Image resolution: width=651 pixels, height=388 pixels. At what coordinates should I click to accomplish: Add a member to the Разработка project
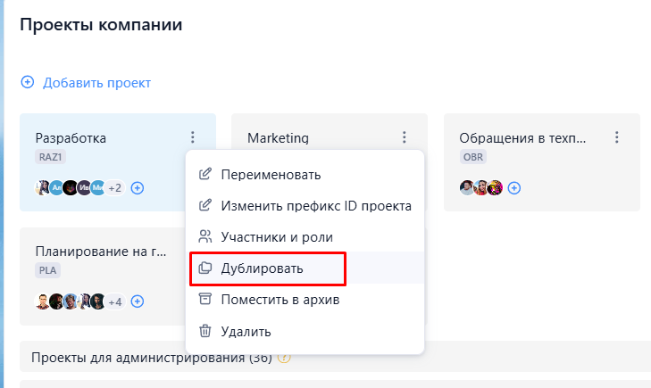tap(138, 188)
